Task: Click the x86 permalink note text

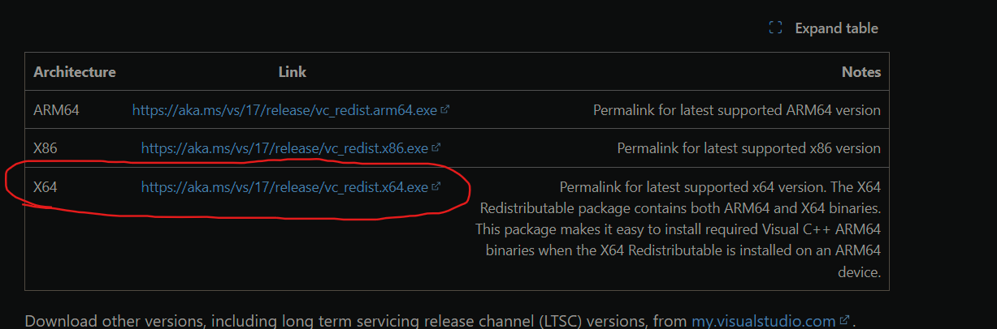Action: coord(748,148)
